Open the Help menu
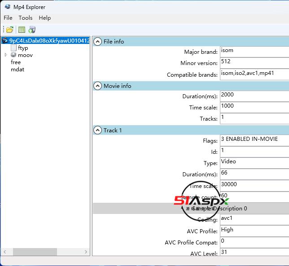 click(45, 18)
